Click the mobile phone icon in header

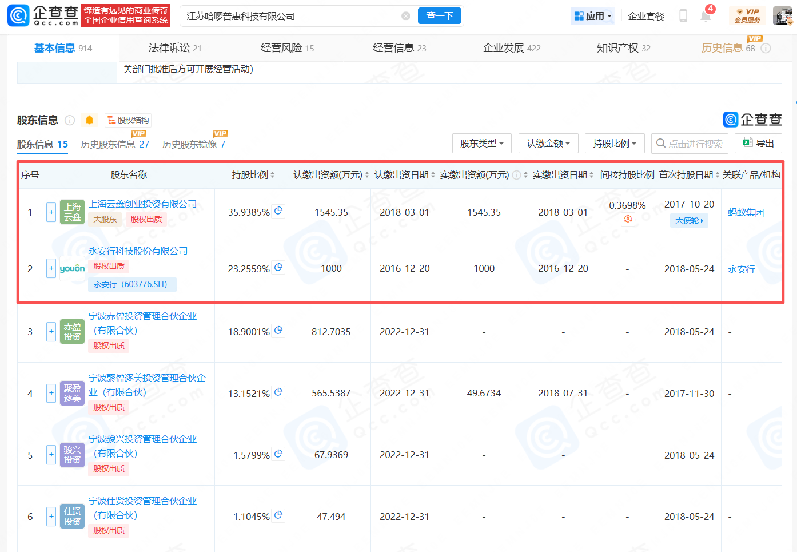coord(683,16)
